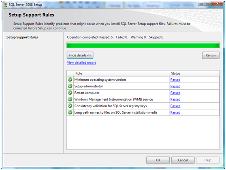
Task: Close the SQL Server 2008 Setup window
Action: point(217,4)
